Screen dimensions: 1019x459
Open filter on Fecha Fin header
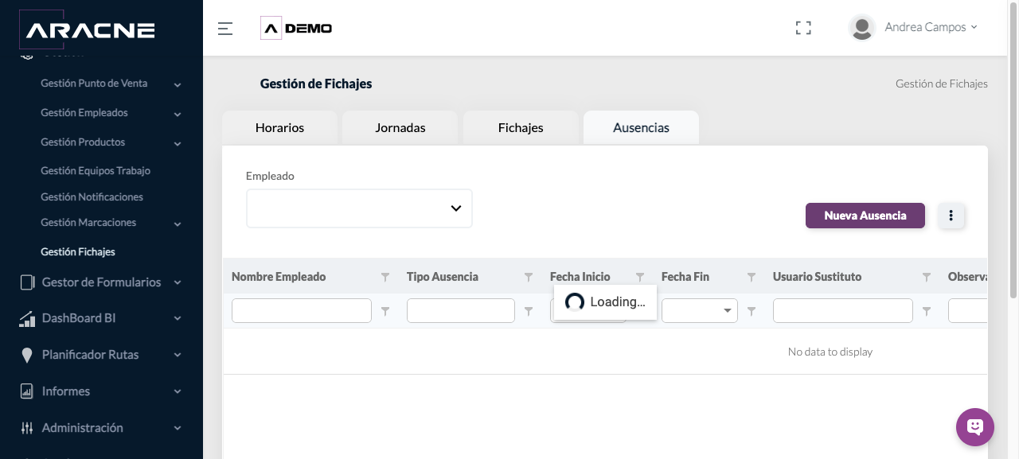click(752, 278)
